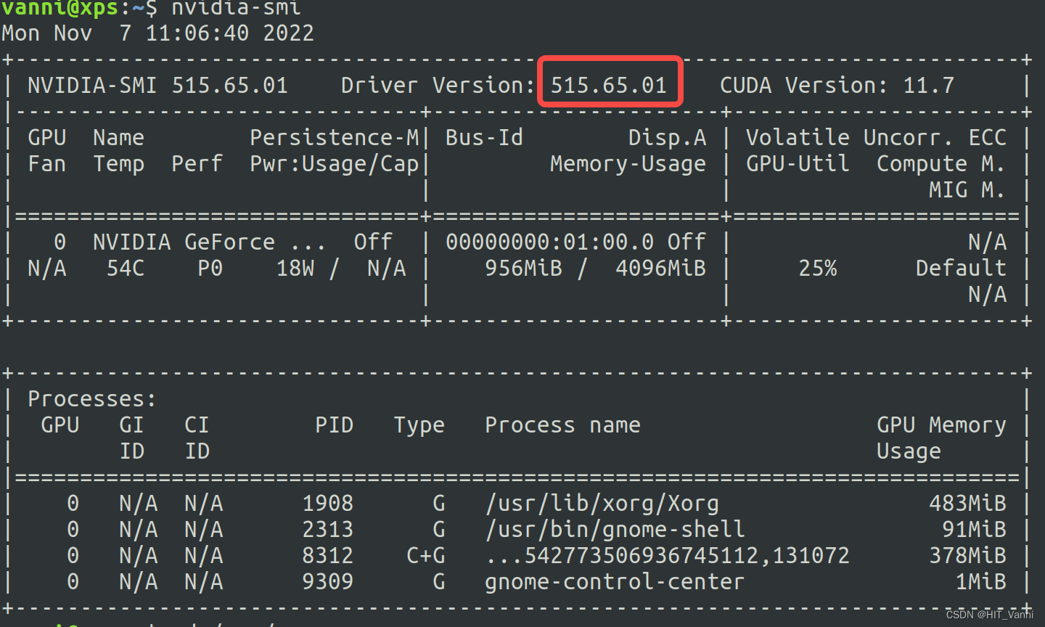Click PID 1908
Image resolution: width=1045 pixels, height=627 pixels.
click(x=327, y=504)
